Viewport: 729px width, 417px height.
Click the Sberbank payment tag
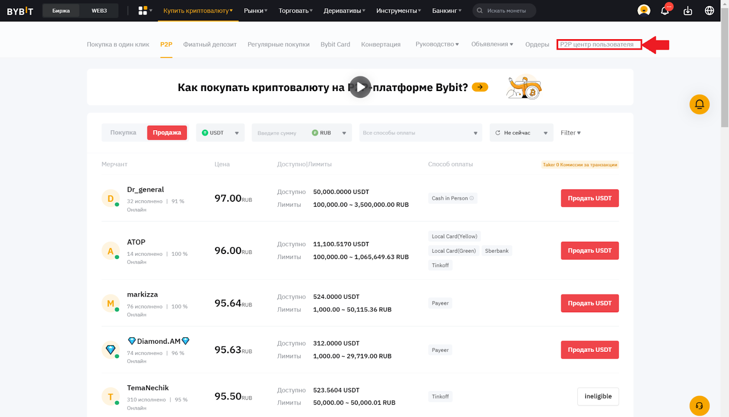tap(497, 251)
